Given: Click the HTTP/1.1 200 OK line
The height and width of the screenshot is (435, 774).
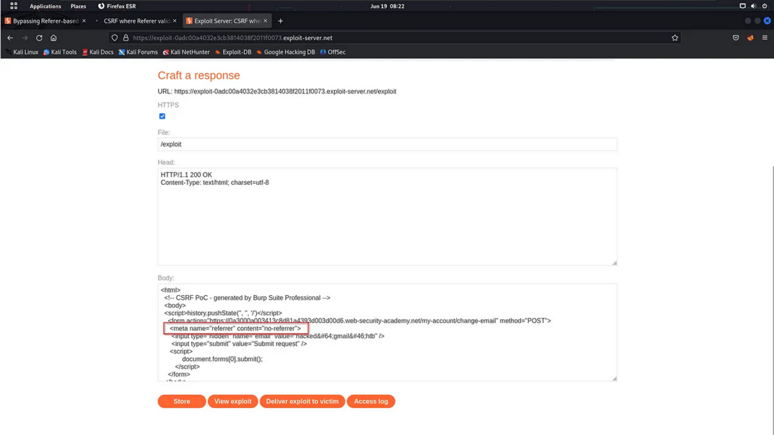Looking at the screenshot, I should pos(186,175).
